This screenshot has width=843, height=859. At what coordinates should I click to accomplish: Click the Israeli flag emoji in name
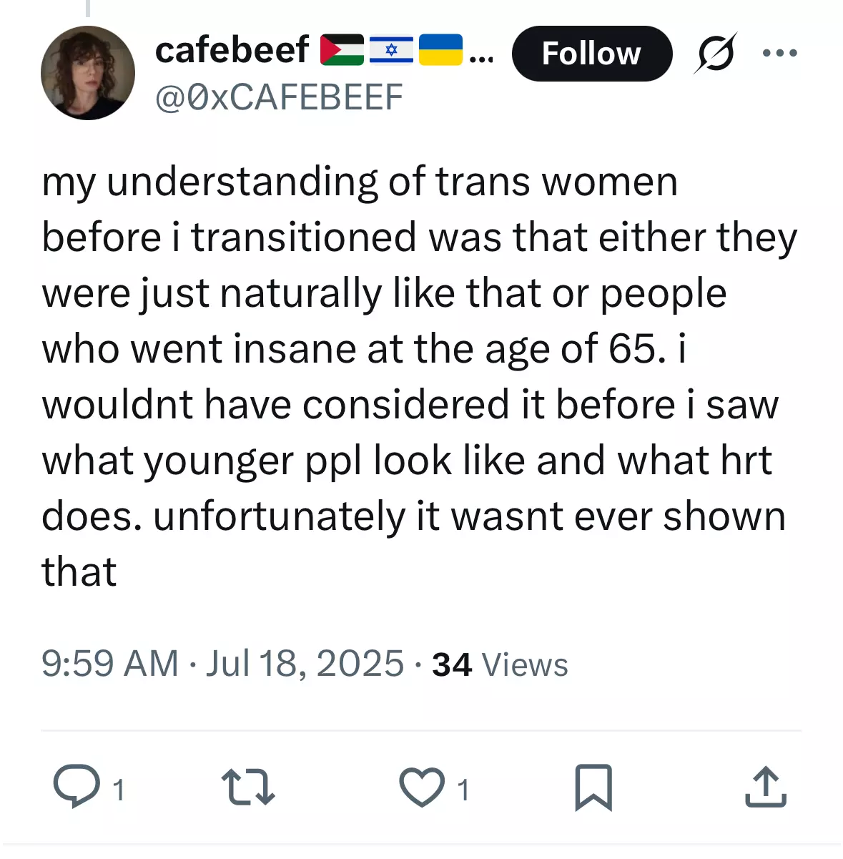(391, 49)
